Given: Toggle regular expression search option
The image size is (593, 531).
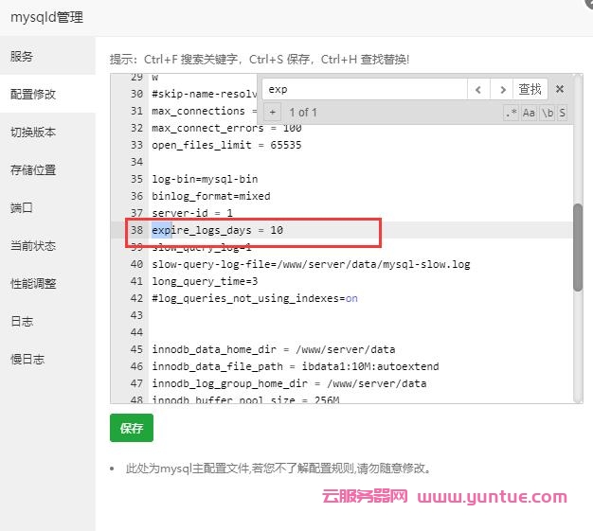Looking at the screenshot, I should tap(512, 113).
